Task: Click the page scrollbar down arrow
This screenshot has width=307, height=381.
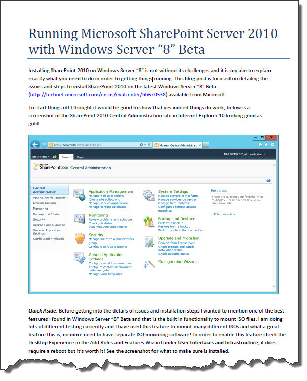Action: 274,286
